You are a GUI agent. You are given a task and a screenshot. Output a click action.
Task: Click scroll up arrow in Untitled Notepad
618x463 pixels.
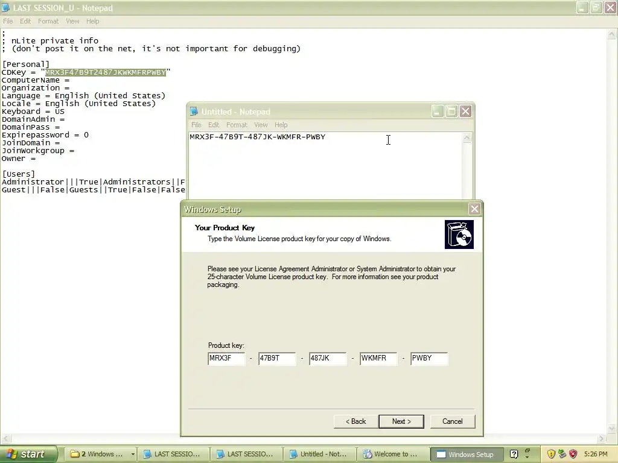pyautogui.click(x=467, y=138)
